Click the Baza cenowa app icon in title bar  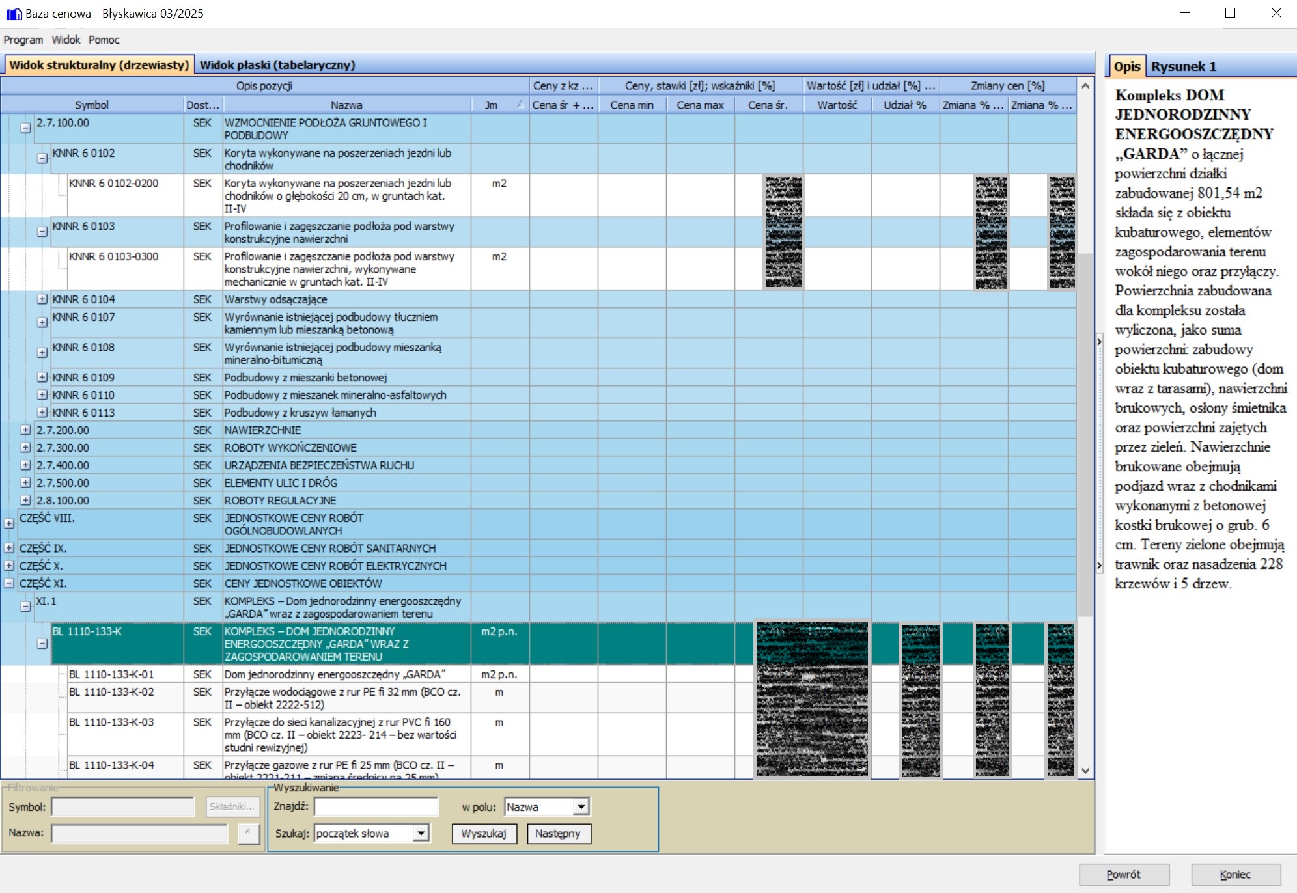[x=14, y=14]
